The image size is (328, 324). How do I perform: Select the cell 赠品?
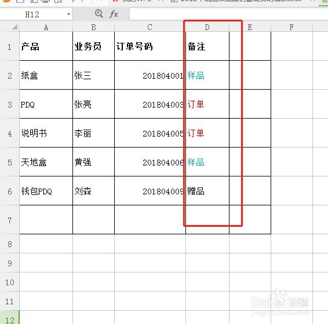click(x=207, y=191)
